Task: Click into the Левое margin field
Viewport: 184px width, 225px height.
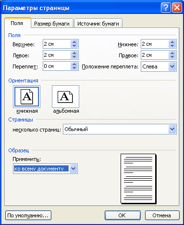Action: pyautogui.click(x=57, y=55)
